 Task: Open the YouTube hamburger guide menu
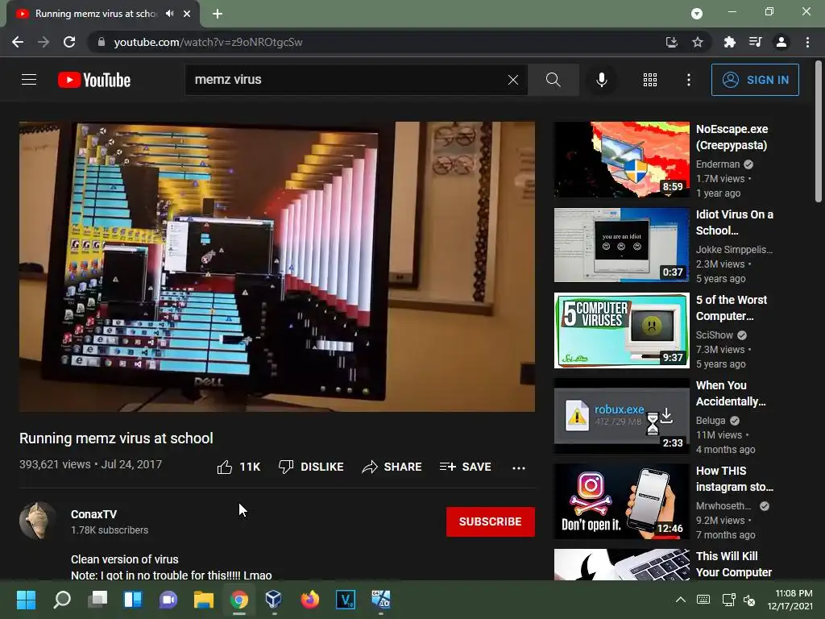click(29, 80)
